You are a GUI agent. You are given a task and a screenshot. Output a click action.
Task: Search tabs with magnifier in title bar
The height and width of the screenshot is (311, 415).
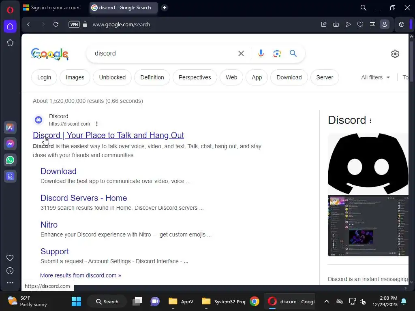(x=364, y=8)
